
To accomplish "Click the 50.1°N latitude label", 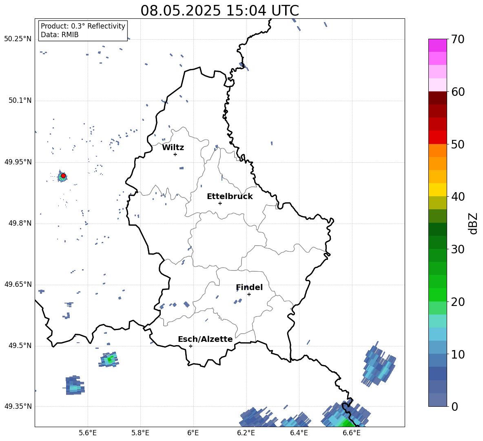I will pyautogui.click(x=20, y=100).
